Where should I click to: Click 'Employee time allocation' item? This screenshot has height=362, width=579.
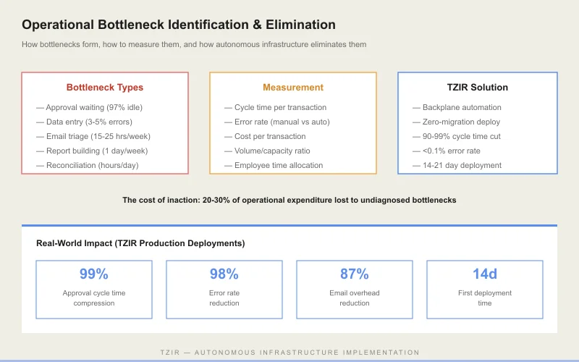274,165
